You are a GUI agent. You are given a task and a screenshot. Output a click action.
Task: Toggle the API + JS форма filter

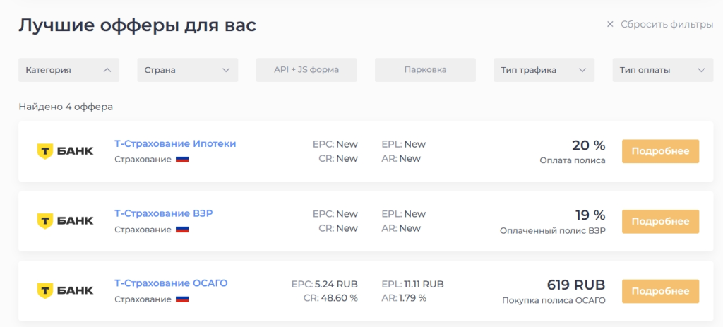tap(306, 70)
